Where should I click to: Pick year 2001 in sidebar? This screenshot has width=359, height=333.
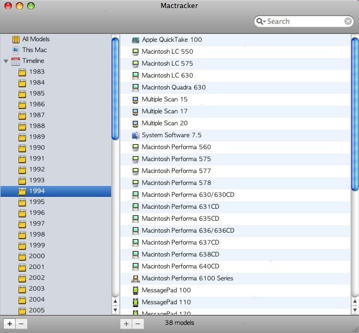click(x=56, y=267)
